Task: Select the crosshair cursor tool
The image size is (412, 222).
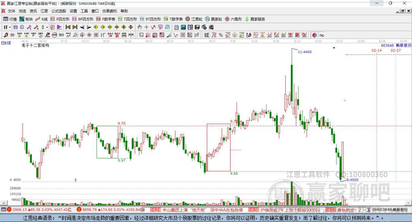Action: [146, 27]
